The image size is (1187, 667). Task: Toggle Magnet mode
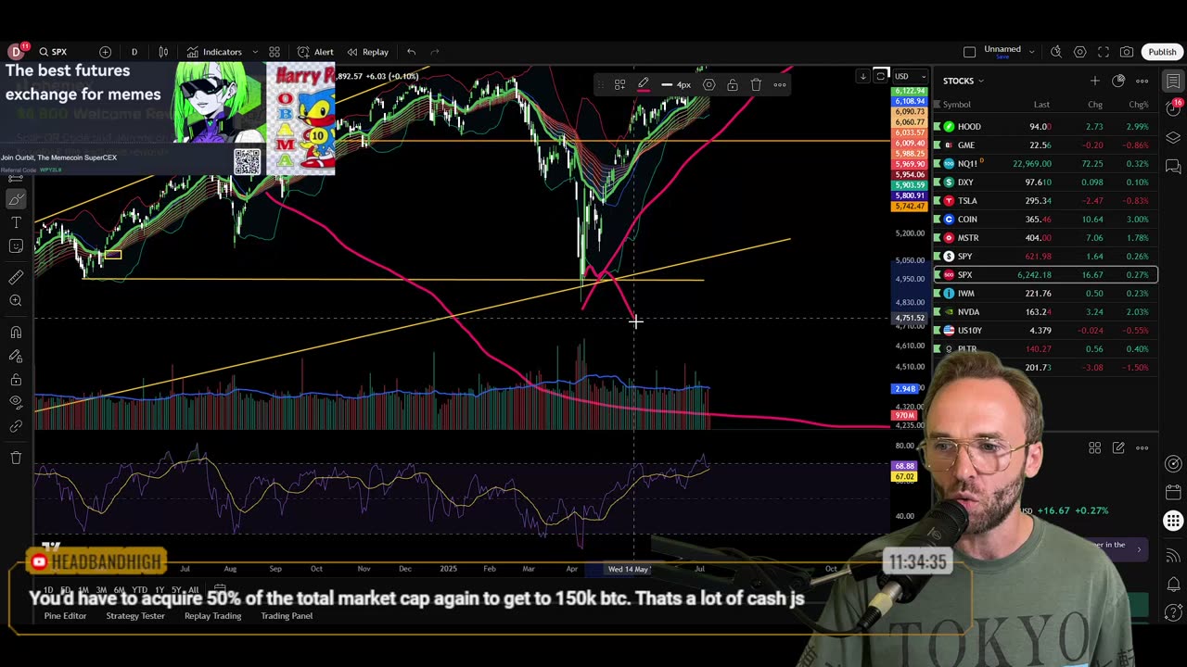click(16, 332)
